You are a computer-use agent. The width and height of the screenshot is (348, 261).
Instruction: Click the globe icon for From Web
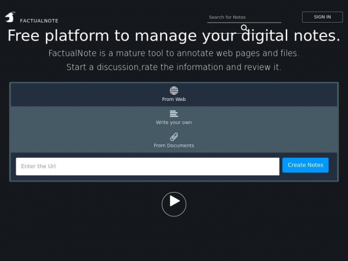coord(174,90)
